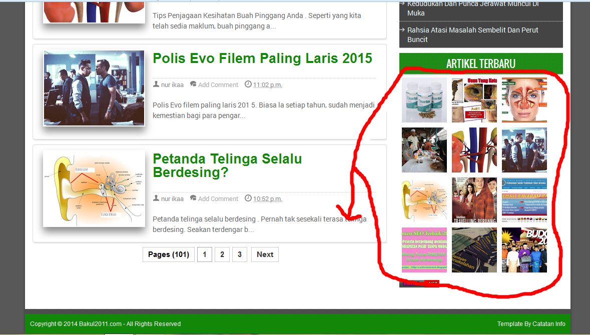The image size is (590, 335).
Task: Go to page 1 in pagination
Action: pyautogui.click(x=205, y=254)
